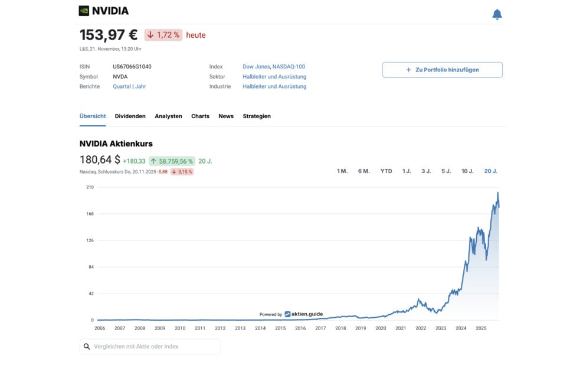
Task: Select the Strategien tab
Action: (257, 116)
